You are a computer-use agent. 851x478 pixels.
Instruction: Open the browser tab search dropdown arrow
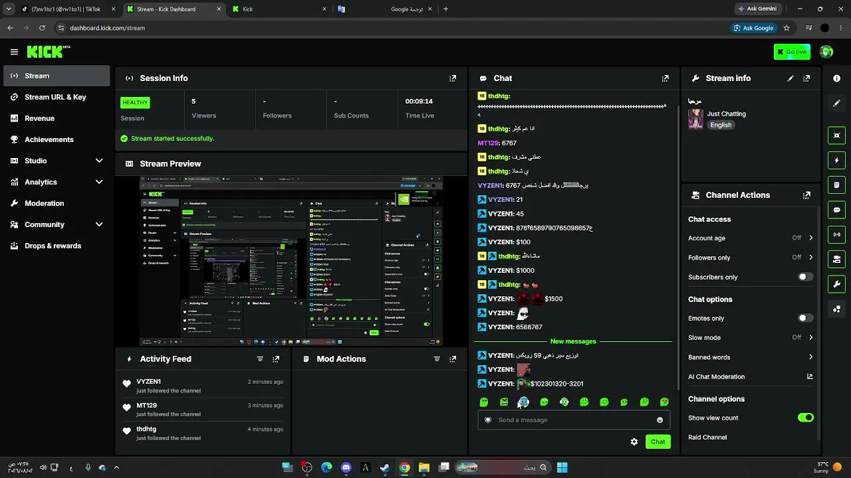pos(9,9)
